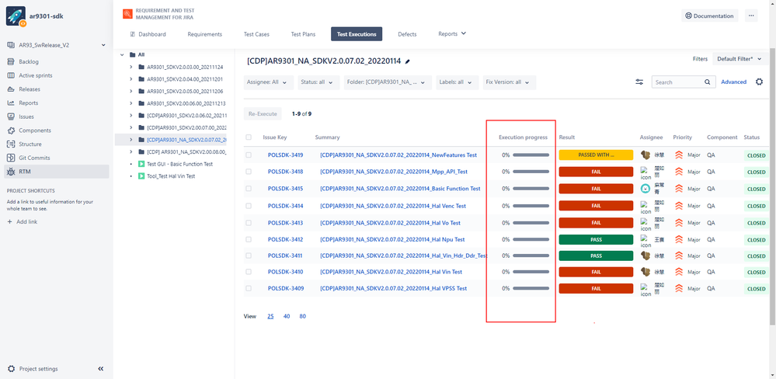Open the Folder filter dropdown
The image size is (776, 379).
(388, 82)
